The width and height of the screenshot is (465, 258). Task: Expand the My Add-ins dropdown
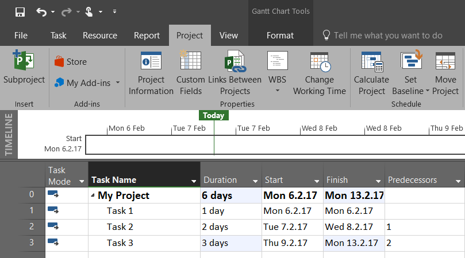click(117, 83)
